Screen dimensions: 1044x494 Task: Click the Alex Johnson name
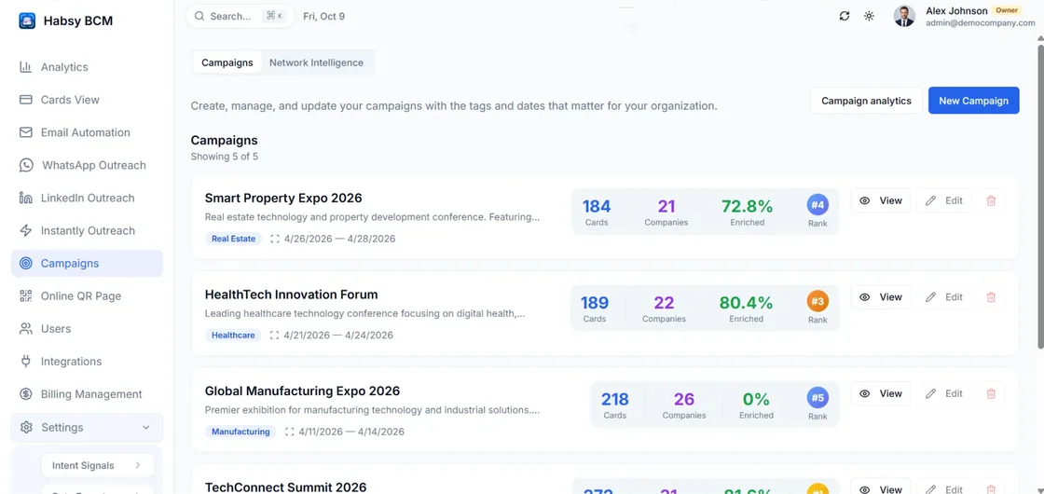click(956, 10)
